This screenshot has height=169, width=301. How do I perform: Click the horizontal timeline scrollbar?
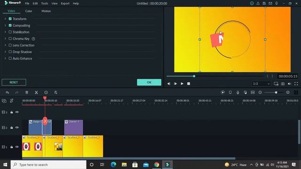coord(128,159)
